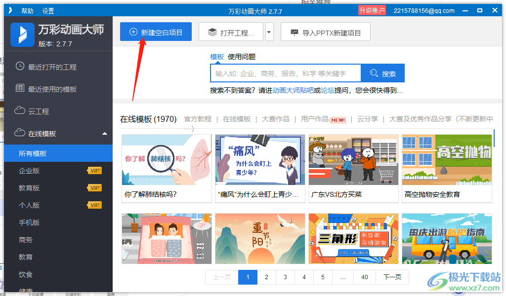This screenshot has height=296, width=506.
Task: Open the 打开工程 dropdown arrow
Action: (x=269, y=32)
